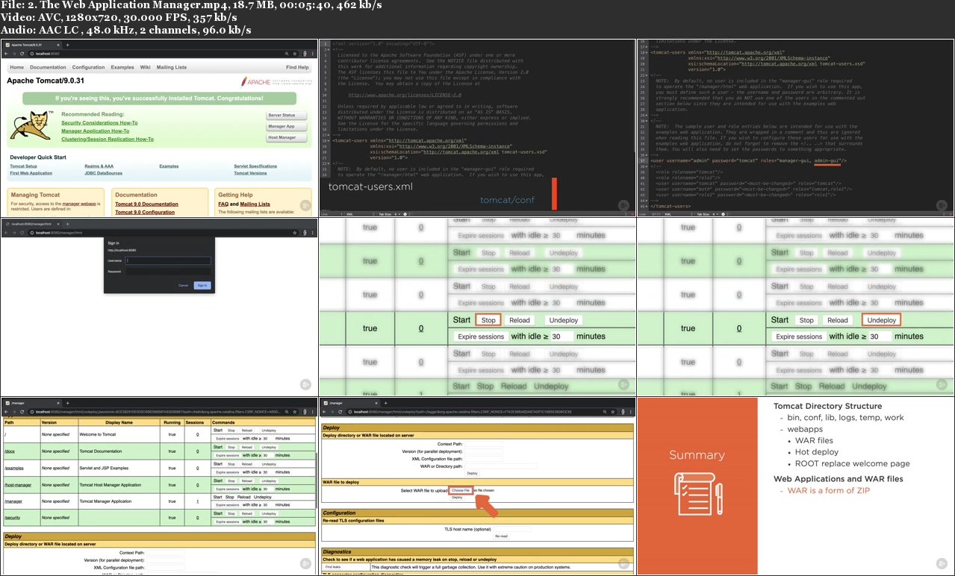Viewport: 955px width, 576px height.
Task: Open Configuration in the Tomcat top navigation bar
Action: (x=88, y=67)
